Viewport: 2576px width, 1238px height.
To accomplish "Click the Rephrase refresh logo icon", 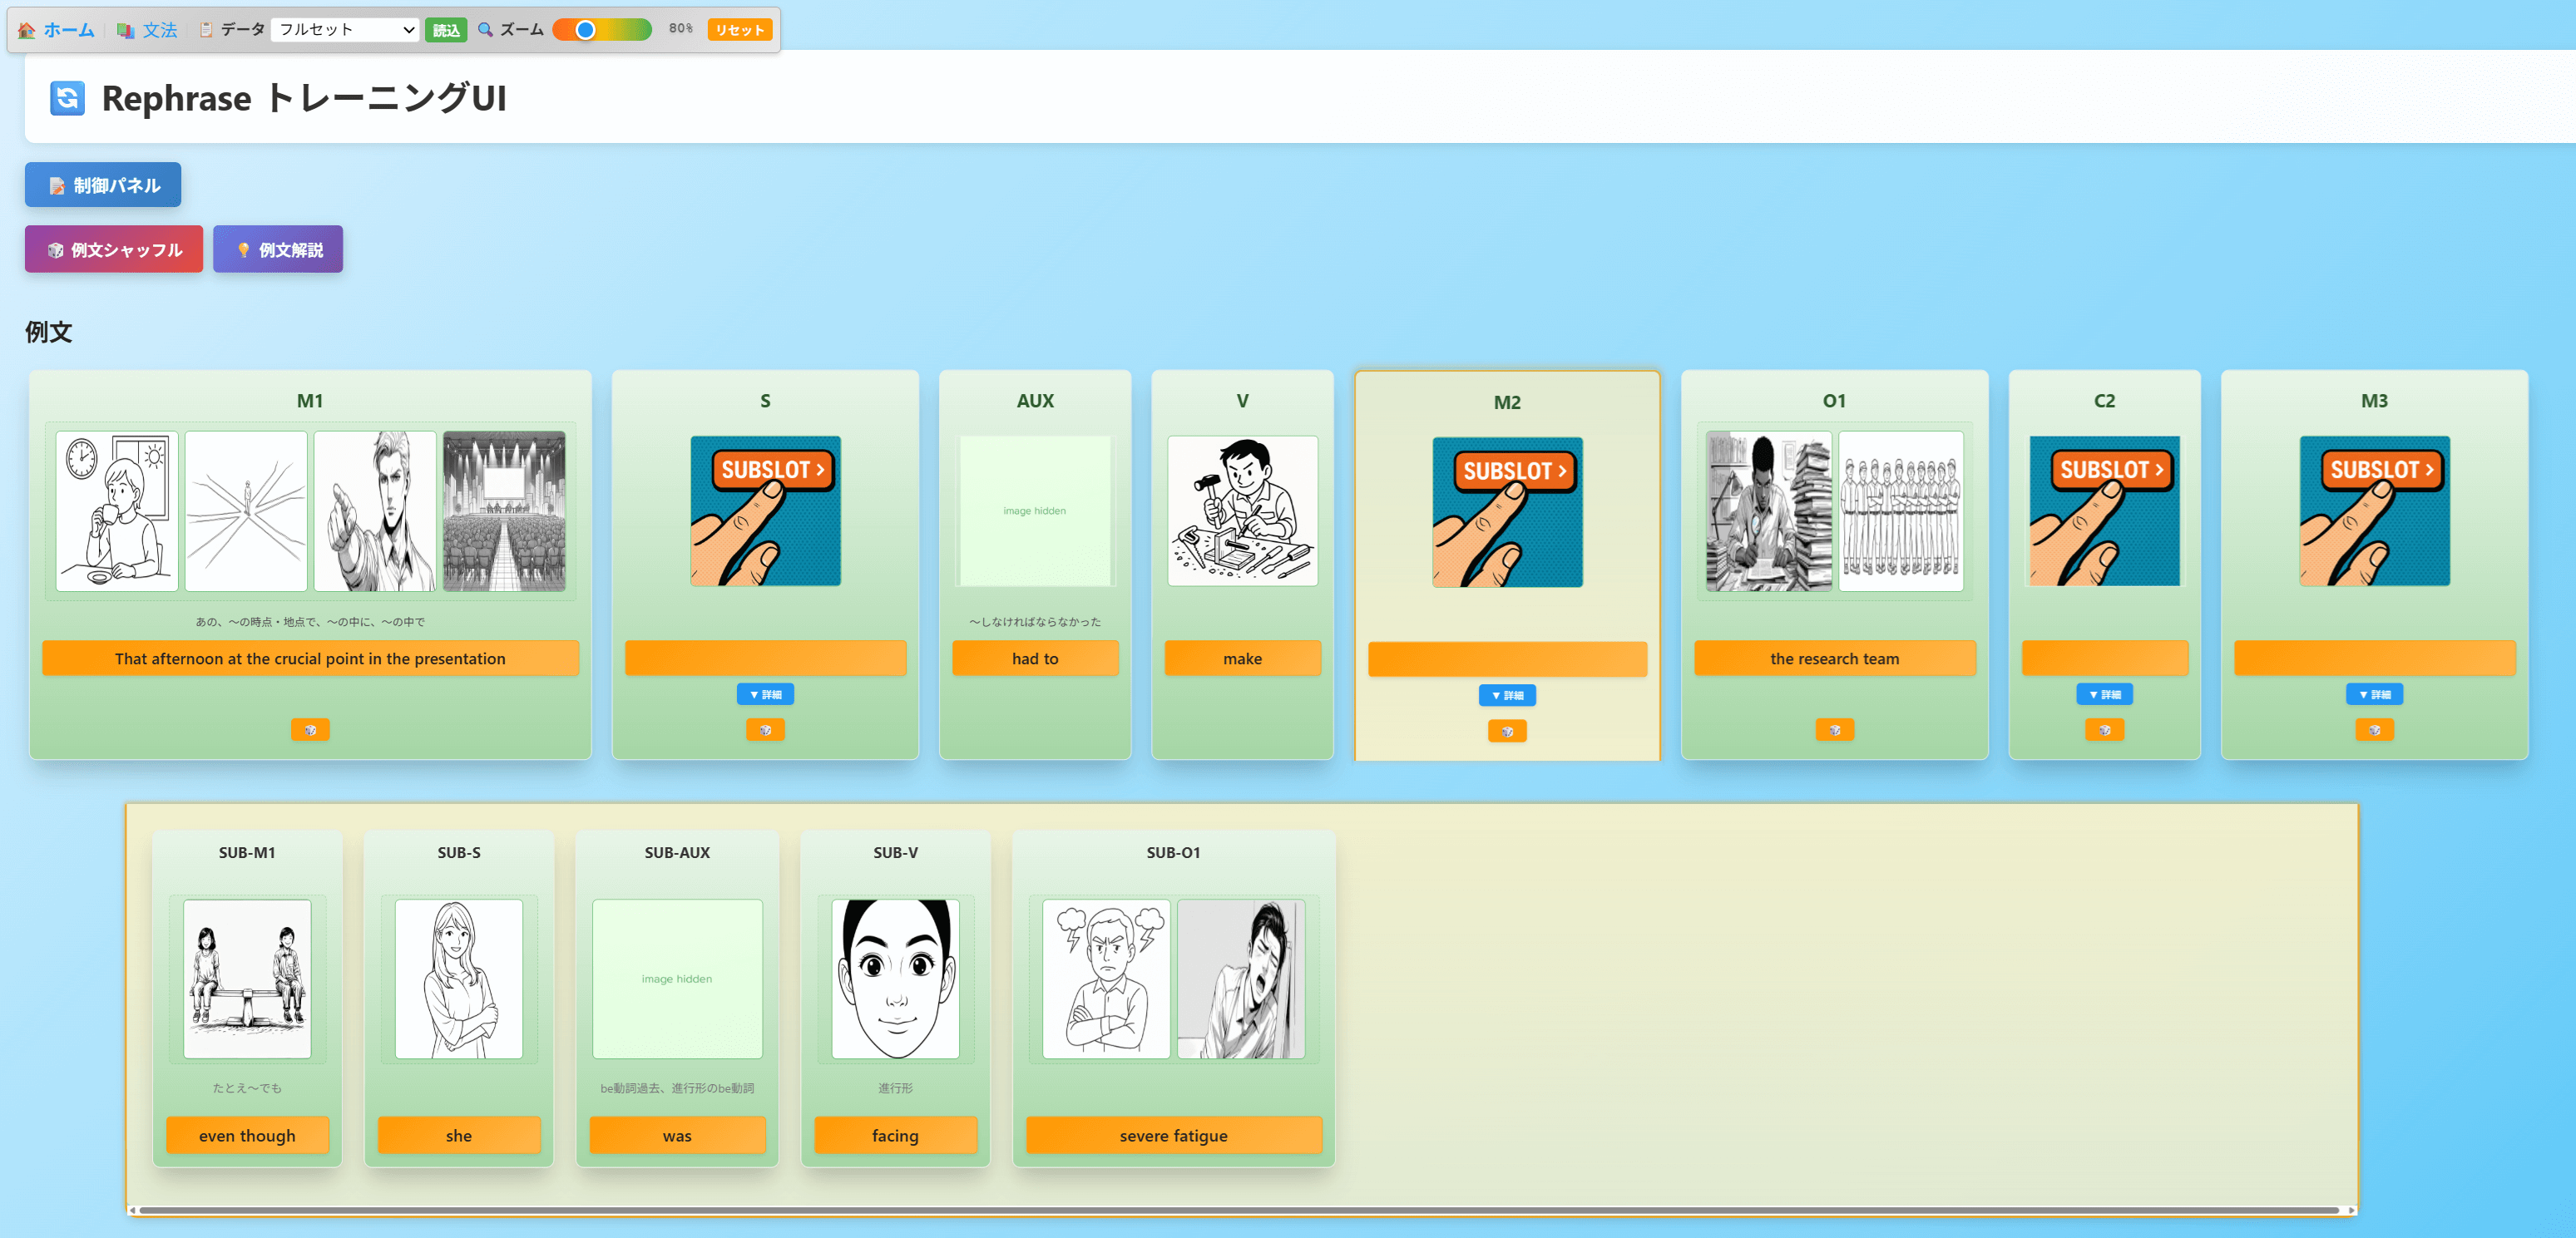I will (67, 98).
